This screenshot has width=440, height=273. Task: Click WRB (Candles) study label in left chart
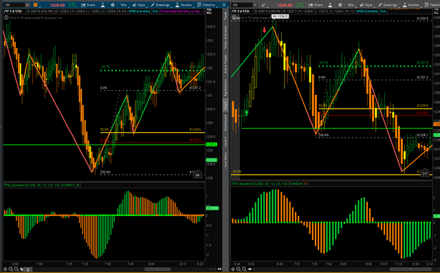pos(140,11)
